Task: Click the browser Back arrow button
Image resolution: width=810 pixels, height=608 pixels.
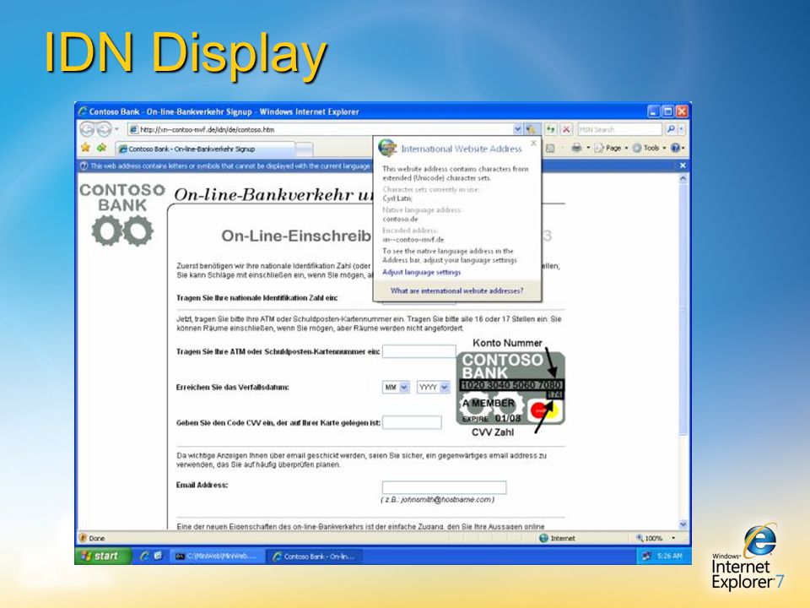Action: [87, 128]
